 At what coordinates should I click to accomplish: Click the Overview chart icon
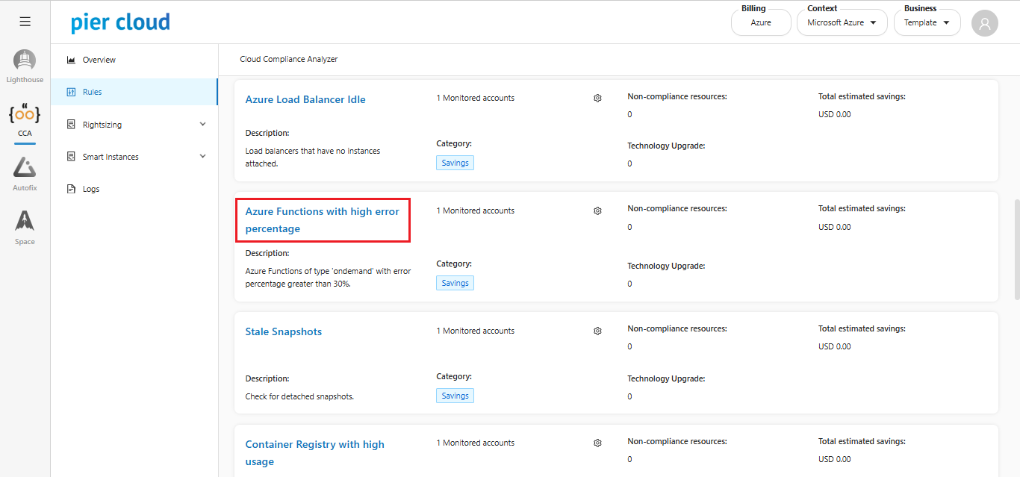click(71, 60)
